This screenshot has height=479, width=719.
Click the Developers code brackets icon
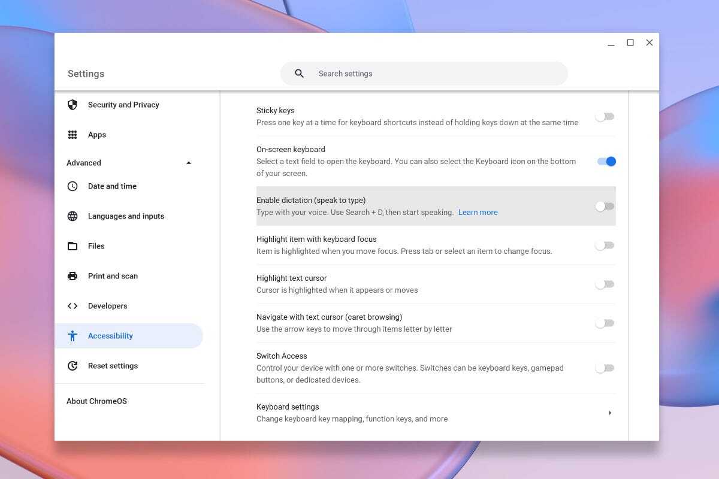(x=72, y=306)
